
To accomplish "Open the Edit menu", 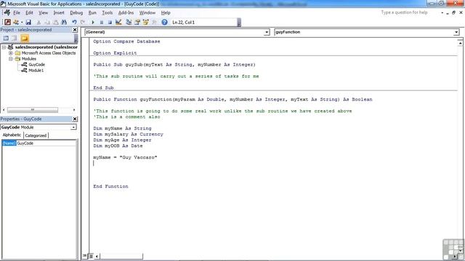I will pyautogui.click(x=29, y=13).
